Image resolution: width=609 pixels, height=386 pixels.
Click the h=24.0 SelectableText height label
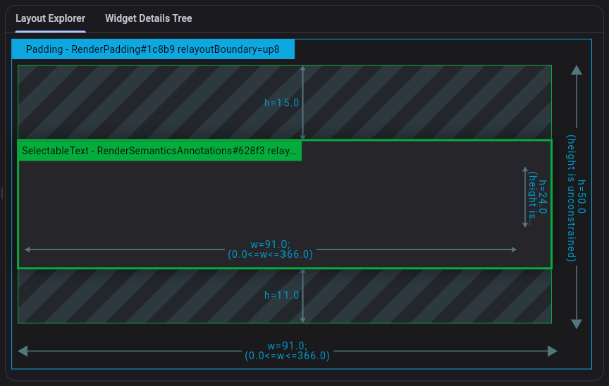pos(538,197)
